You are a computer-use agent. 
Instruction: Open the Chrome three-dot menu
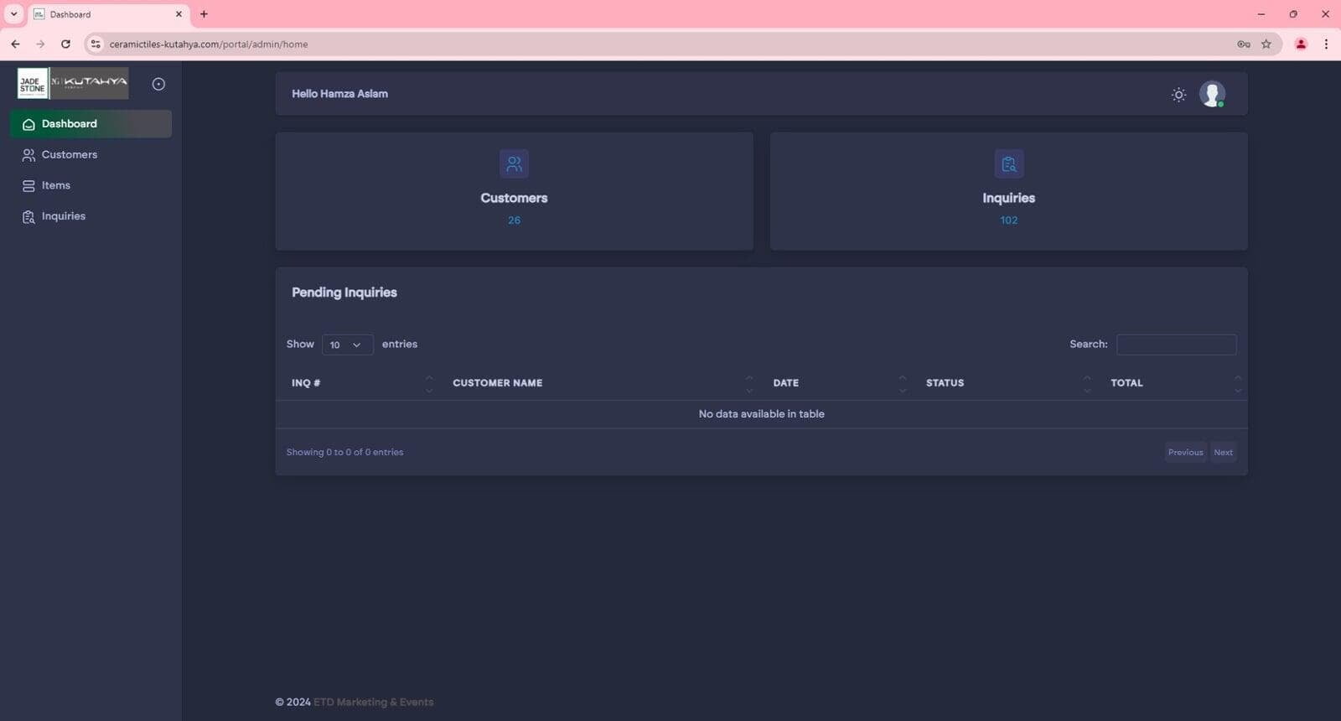click(1326, 44)
